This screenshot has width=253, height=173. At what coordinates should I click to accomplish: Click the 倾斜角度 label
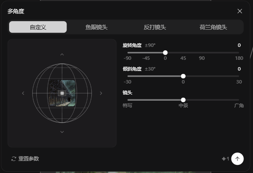click(x=132, y=69)
